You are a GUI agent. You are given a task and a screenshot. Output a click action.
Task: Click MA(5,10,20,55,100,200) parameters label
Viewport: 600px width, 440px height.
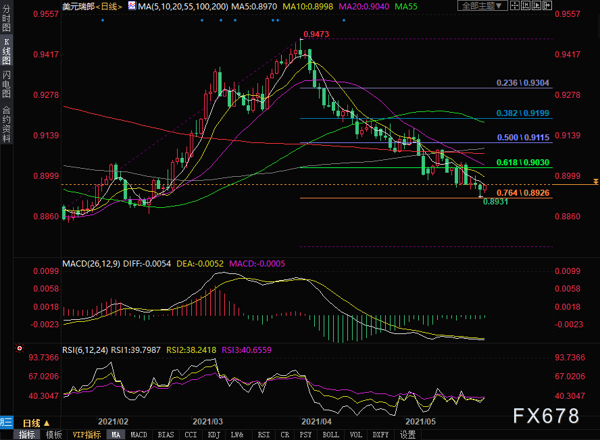pyautogui.click(x=183, y=7)
